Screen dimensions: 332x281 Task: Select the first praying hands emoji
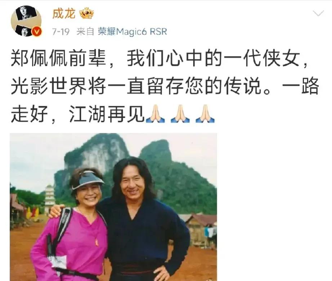click(156, 113)
